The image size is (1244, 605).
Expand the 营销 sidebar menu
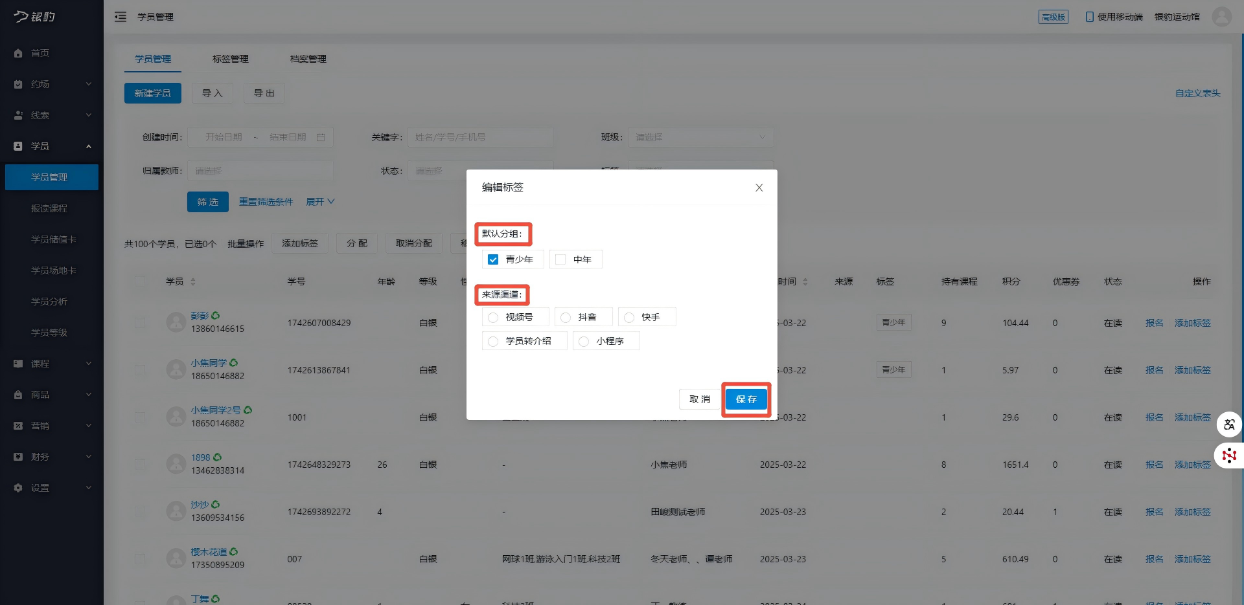pos(89,426)
